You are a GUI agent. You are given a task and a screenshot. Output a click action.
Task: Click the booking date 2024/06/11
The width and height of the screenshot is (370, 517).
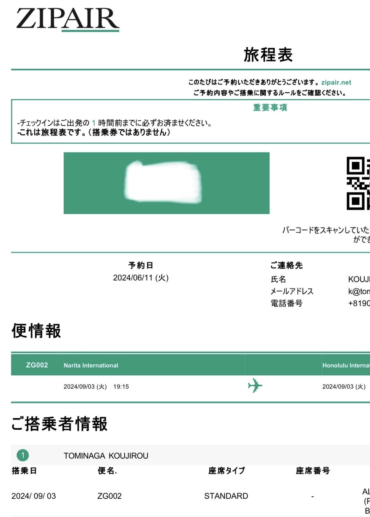click(x=141, y=278)
